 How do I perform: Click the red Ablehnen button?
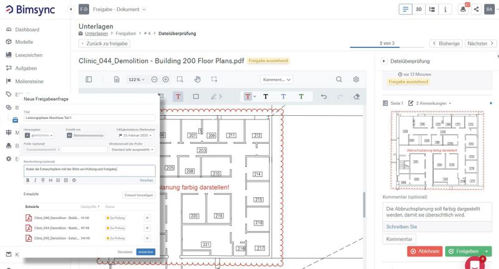click(424, 252)
